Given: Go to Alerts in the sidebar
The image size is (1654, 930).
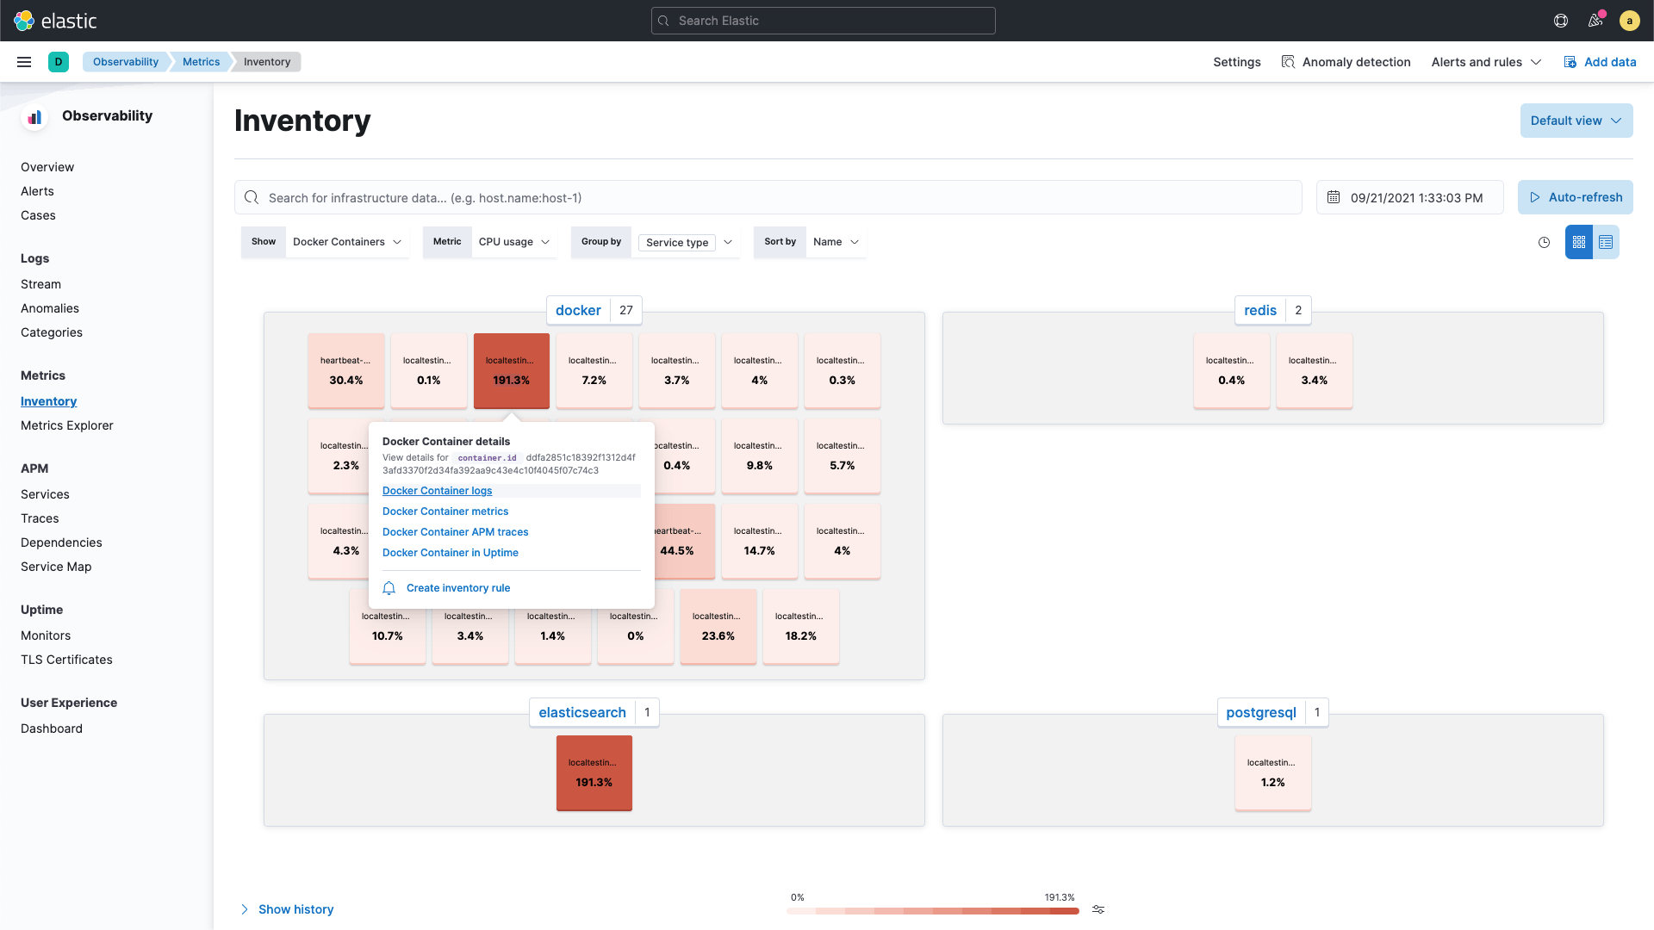Looking at the screenshot, I should click(x=37, y=191).
